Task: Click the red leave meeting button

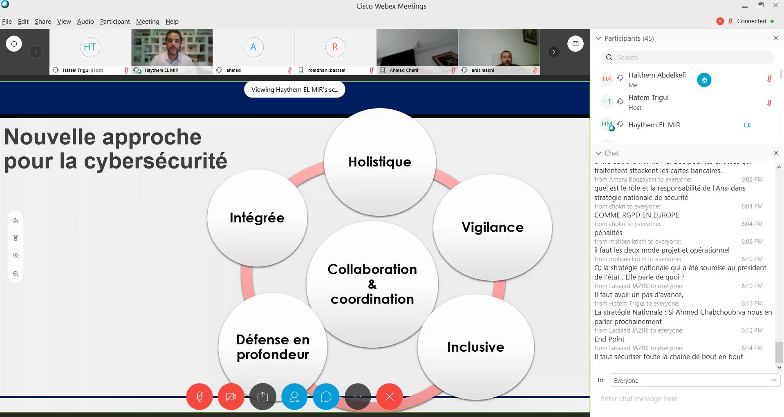Action: click(x=390, y=396)
